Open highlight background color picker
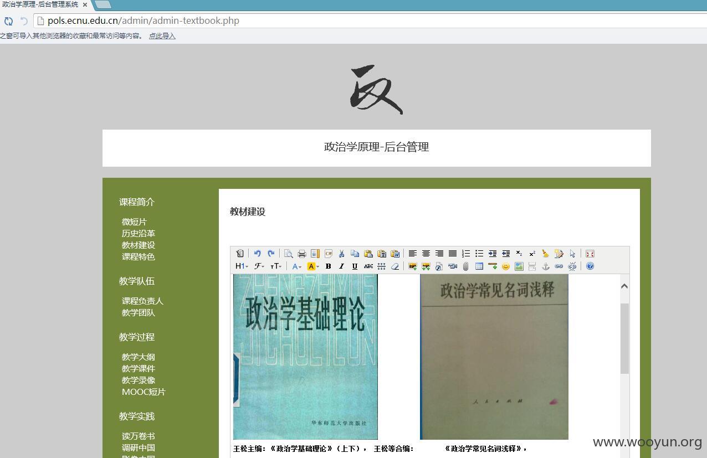Image resolution: width=707 pixels, height=458 pixels. click(x=313, y=266)
